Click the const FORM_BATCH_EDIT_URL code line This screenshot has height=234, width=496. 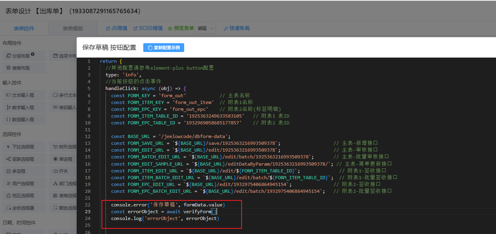tap(250, 157)
